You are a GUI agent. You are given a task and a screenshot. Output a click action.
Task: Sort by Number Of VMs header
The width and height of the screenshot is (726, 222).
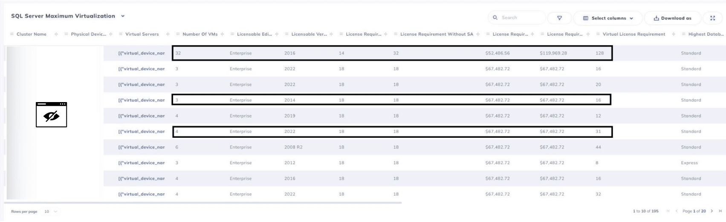click(x=200, y=34)
